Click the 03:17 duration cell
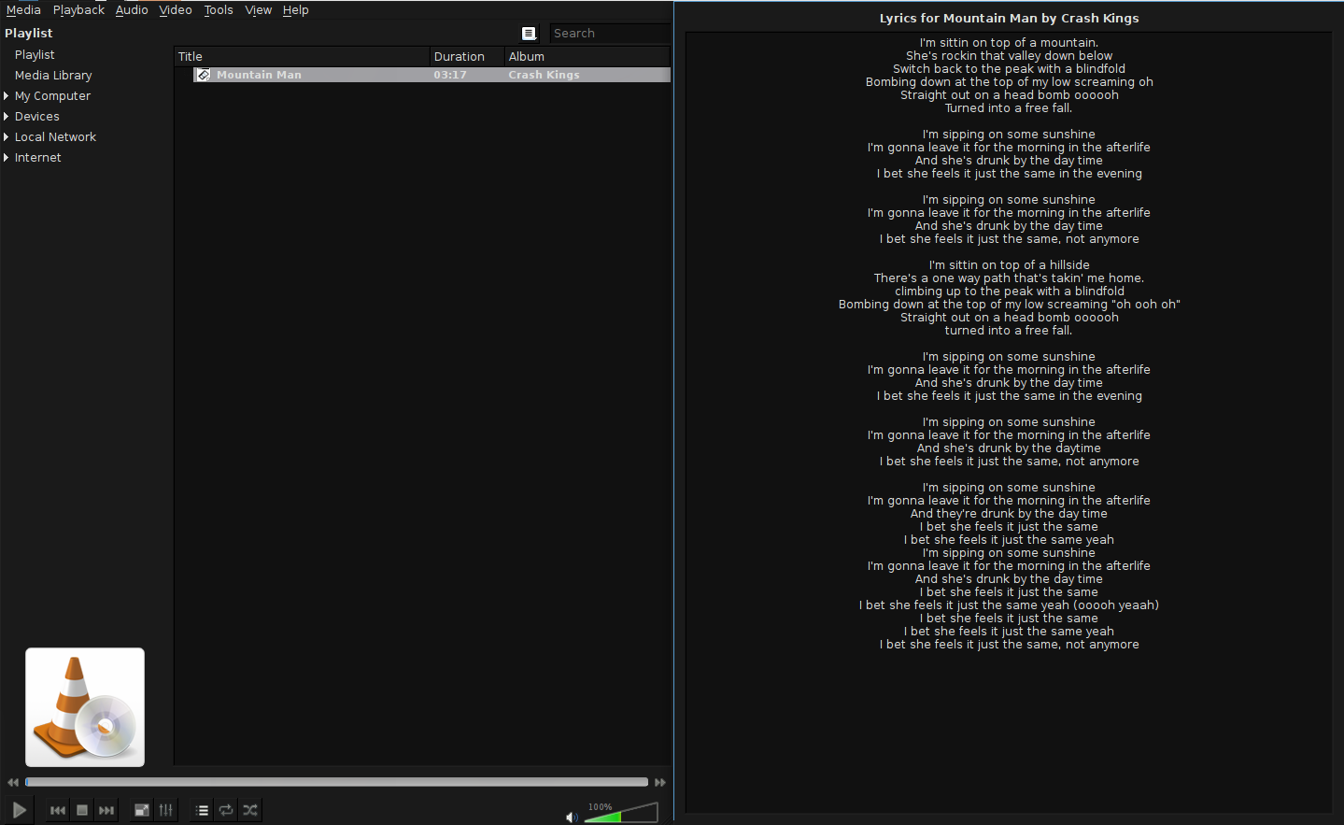Screen dimensions: 1344x825 [450, 75]
